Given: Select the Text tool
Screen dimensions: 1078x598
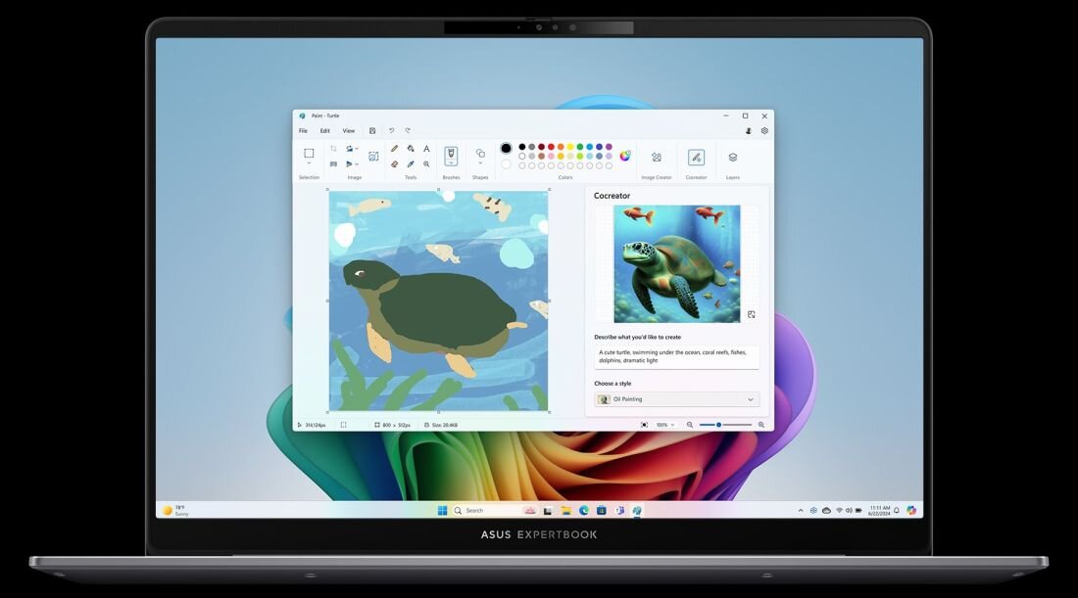Looking at the screenshot, I should point(426,149).
